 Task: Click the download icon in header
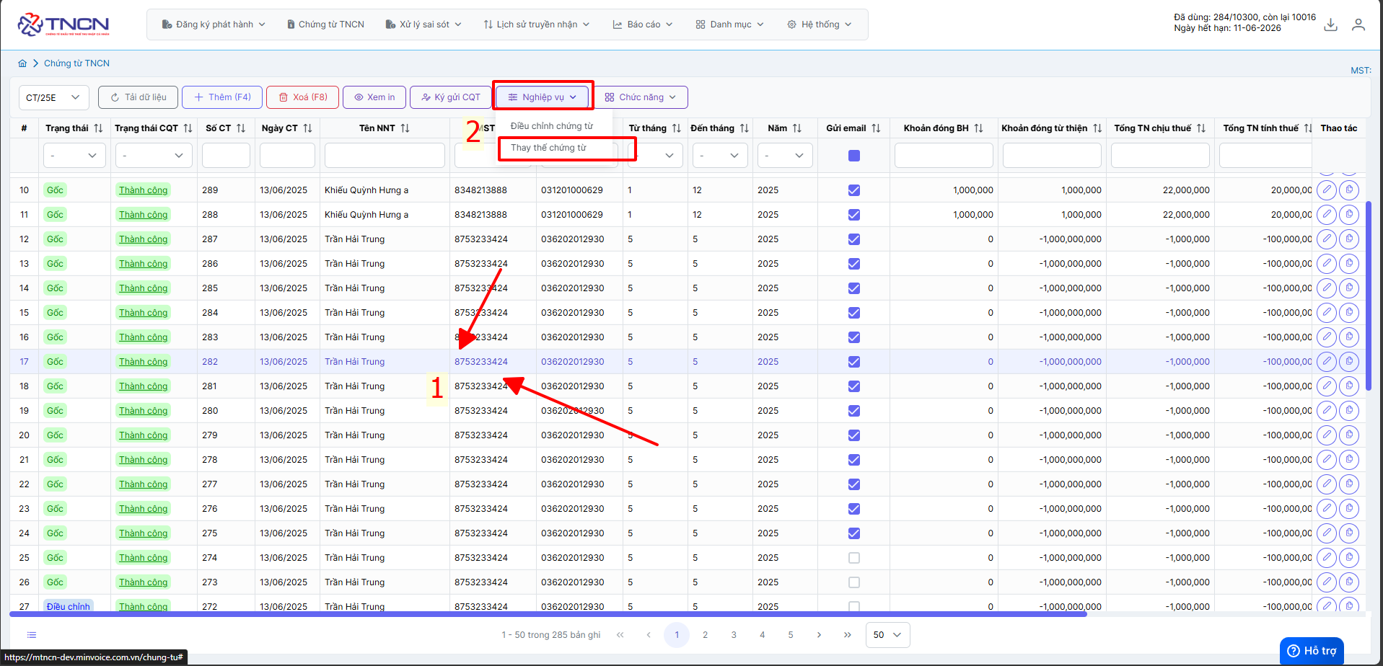[x=1331, y=25]
